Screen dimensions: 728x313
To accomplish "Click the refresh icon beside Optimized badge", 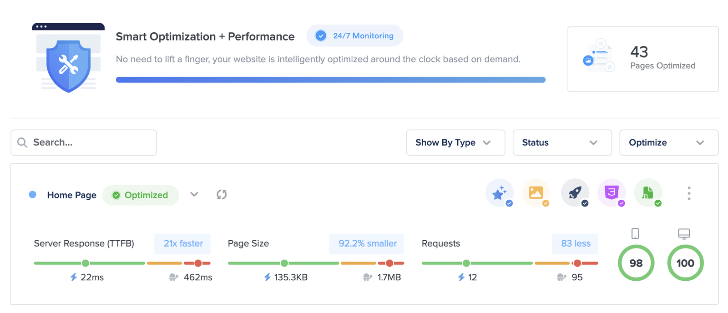I will [x=222, y=195].
